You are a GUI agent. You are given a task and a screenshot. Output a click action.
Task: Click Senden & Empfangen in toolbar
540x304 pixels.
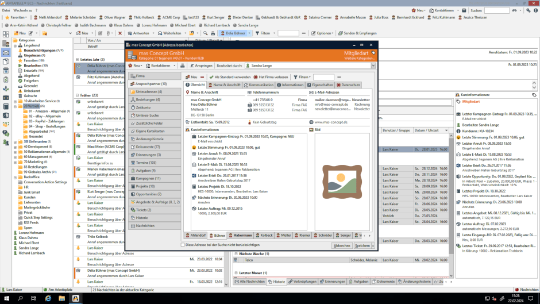(357, 33)
